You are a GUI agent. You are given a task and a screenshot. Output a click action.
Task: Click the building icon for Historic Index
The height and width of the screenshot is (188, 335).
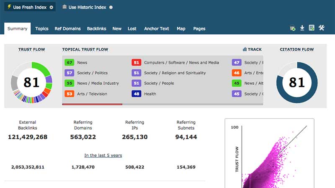pyautogui.click(x=64, y=7)
